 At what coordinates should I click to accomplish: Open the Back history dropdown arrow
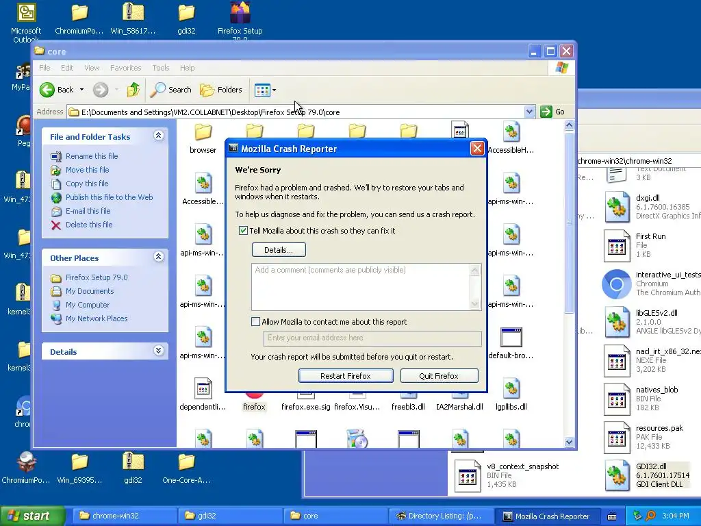82,90
